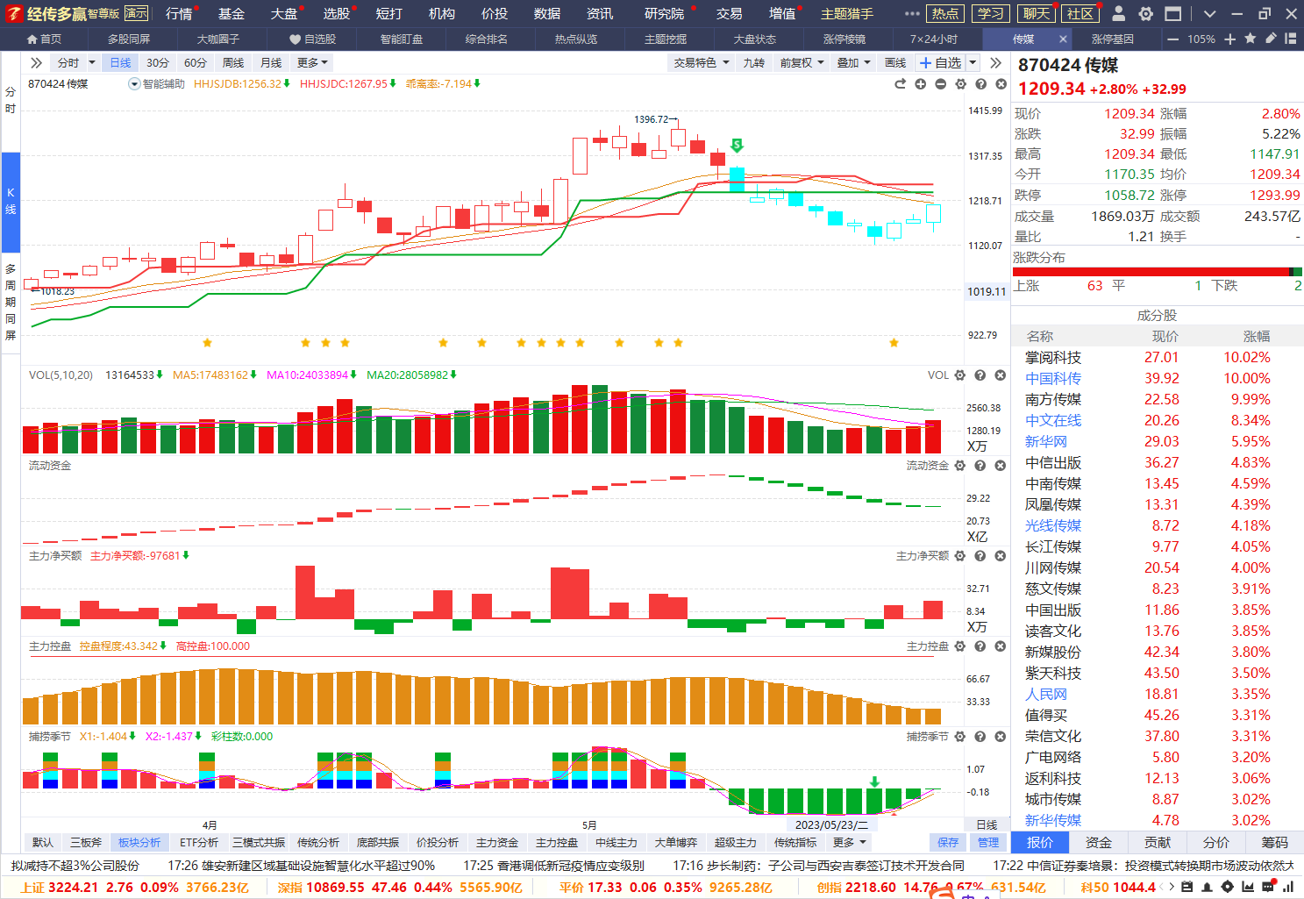Toggle the 智能辅助 circle button
Screen dimensions: 1304x899
[x=134, y=84]
